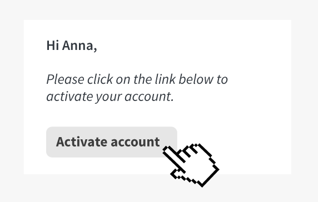Image resolution: width=318 pixels, height=202 pixels.
Task: Click the italic word 'account.' in the message
Action: click(149, 97)
